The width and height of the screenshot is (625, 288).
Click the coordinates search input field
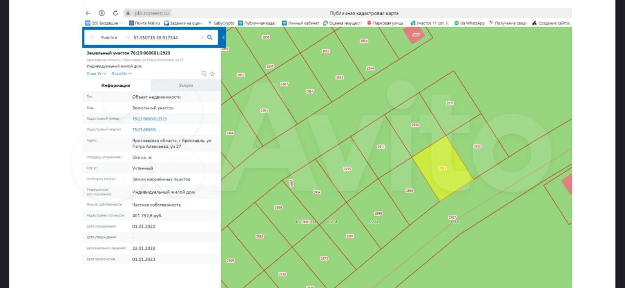(164, 37)
